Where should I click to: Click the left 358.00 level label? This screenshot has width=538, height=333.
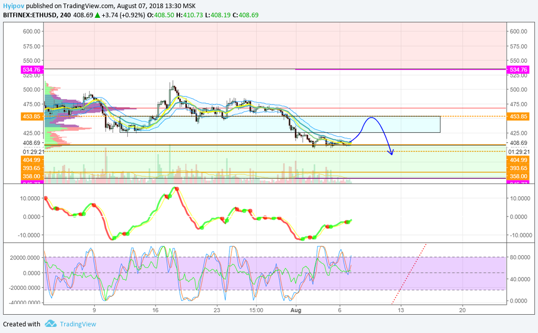(32, 176)
